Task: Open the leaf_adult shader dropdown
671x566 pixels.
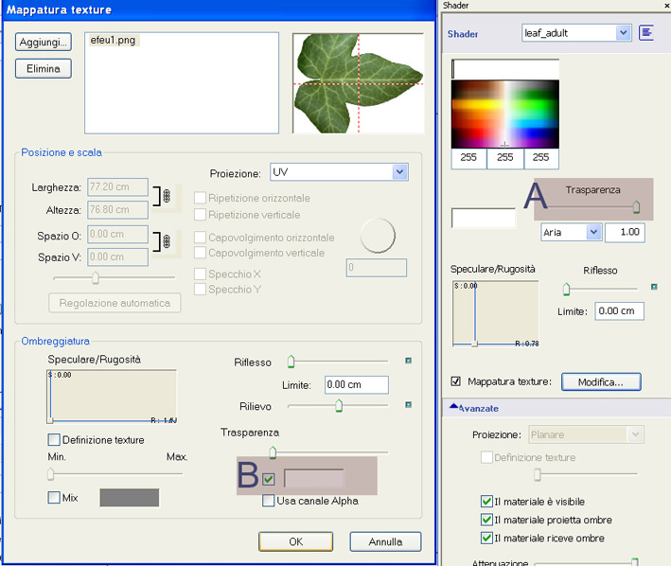Action: 623,33
